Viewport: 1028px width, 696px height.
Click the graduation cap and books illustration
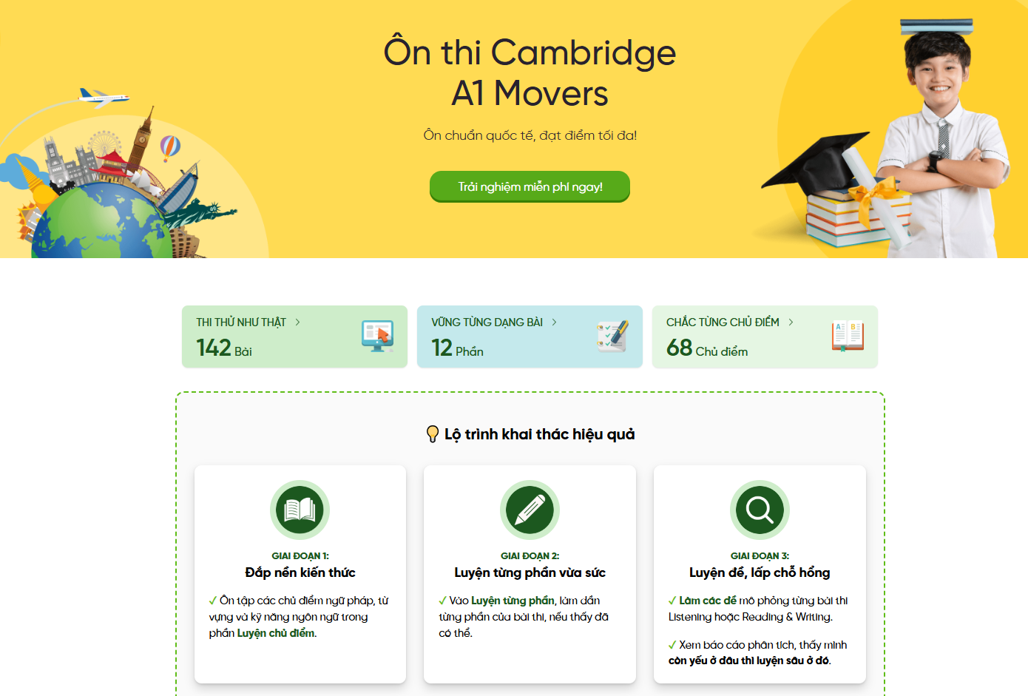[x=839, y=194]
